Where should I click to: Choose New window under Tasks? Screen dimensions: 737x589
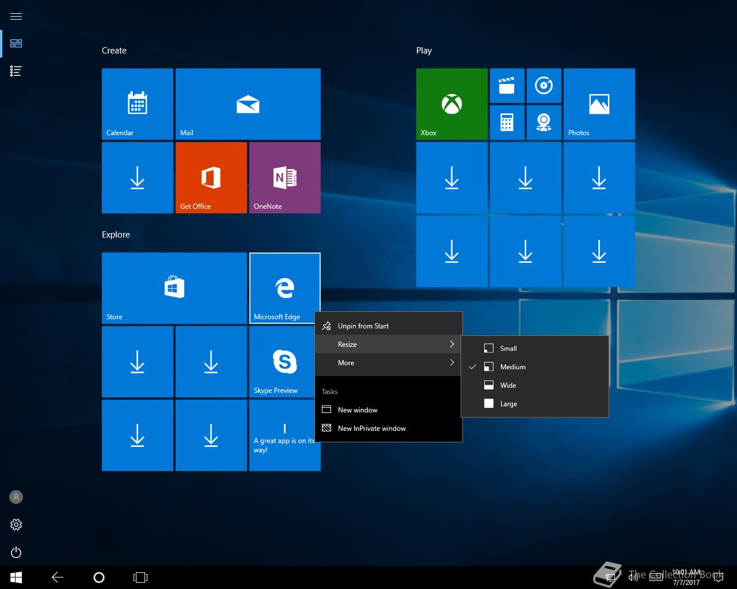click(x=389, y=410)
